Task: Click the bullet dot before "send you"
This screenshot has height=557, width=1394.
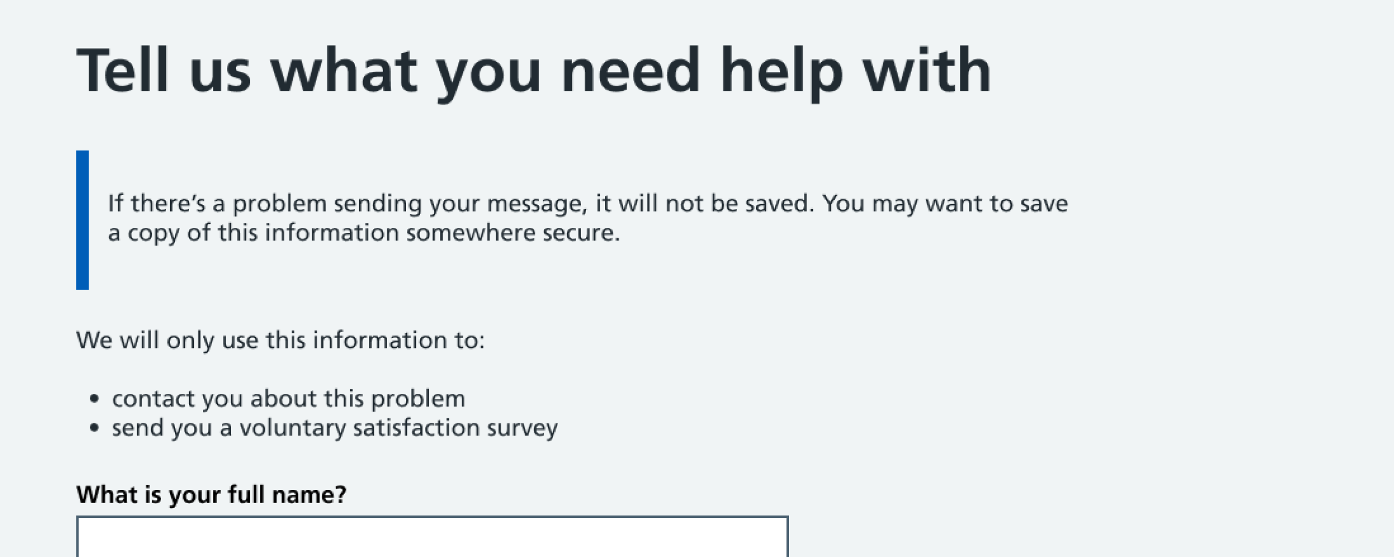Action: pos(94,428)
